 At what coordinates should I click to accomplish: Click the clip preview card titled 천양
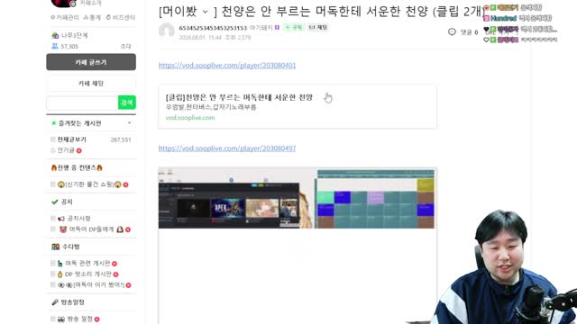coord(298,107)
